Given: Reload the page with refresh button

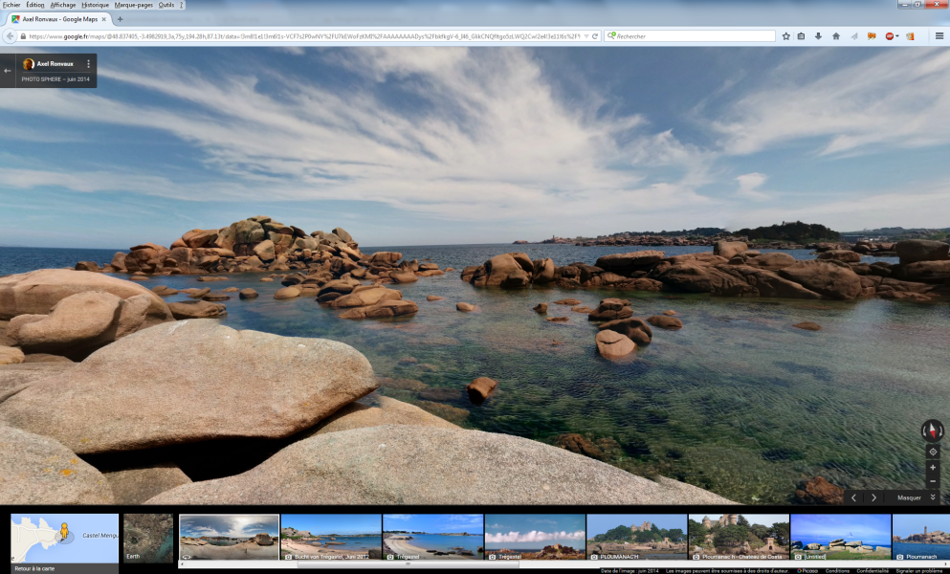Looking at the screenshot, I should tap(595, 36).
